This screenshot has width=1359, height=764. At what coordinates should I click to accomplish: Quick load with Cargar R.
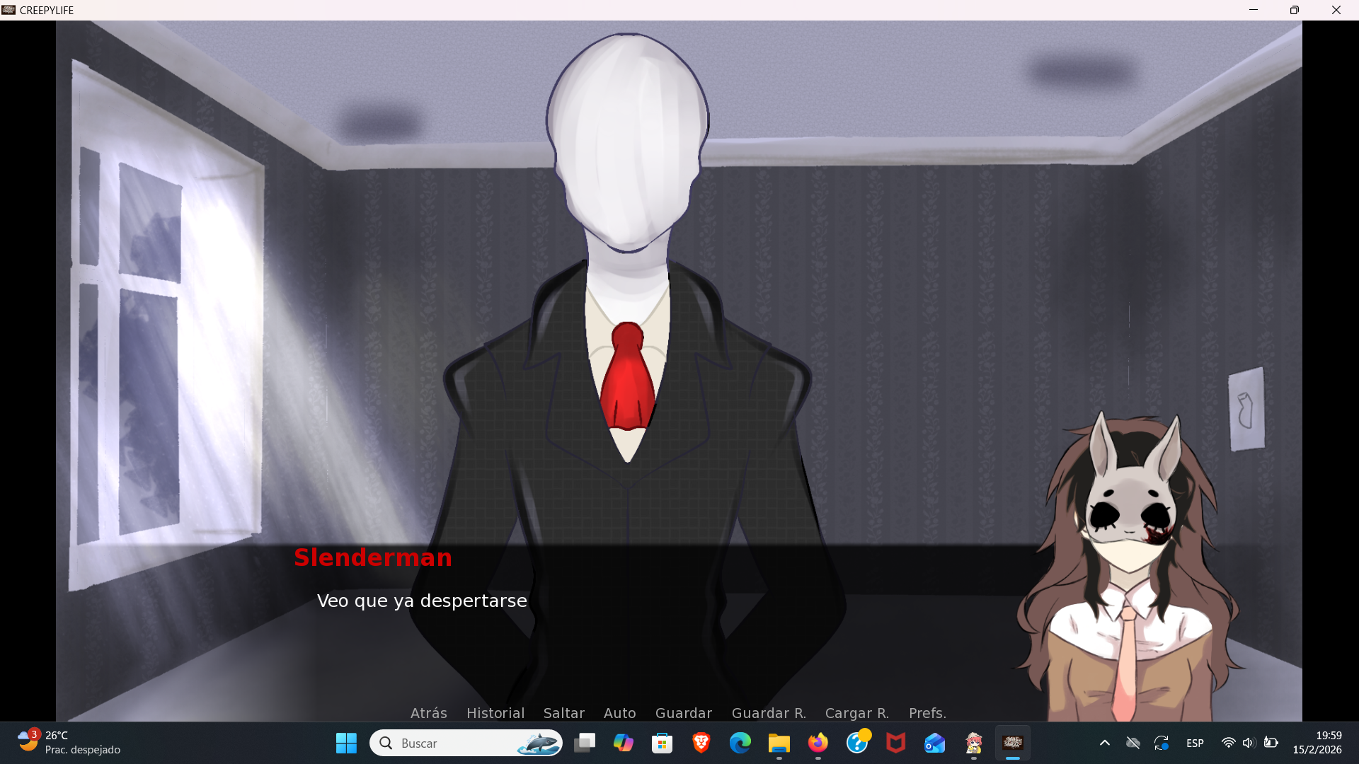(856, 713)
